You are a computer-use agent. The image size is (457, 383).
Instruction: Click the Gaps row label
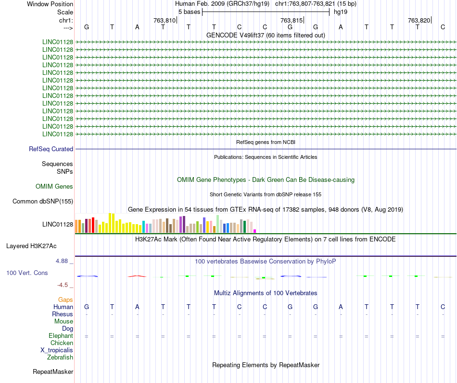click(x=65, y=299)
